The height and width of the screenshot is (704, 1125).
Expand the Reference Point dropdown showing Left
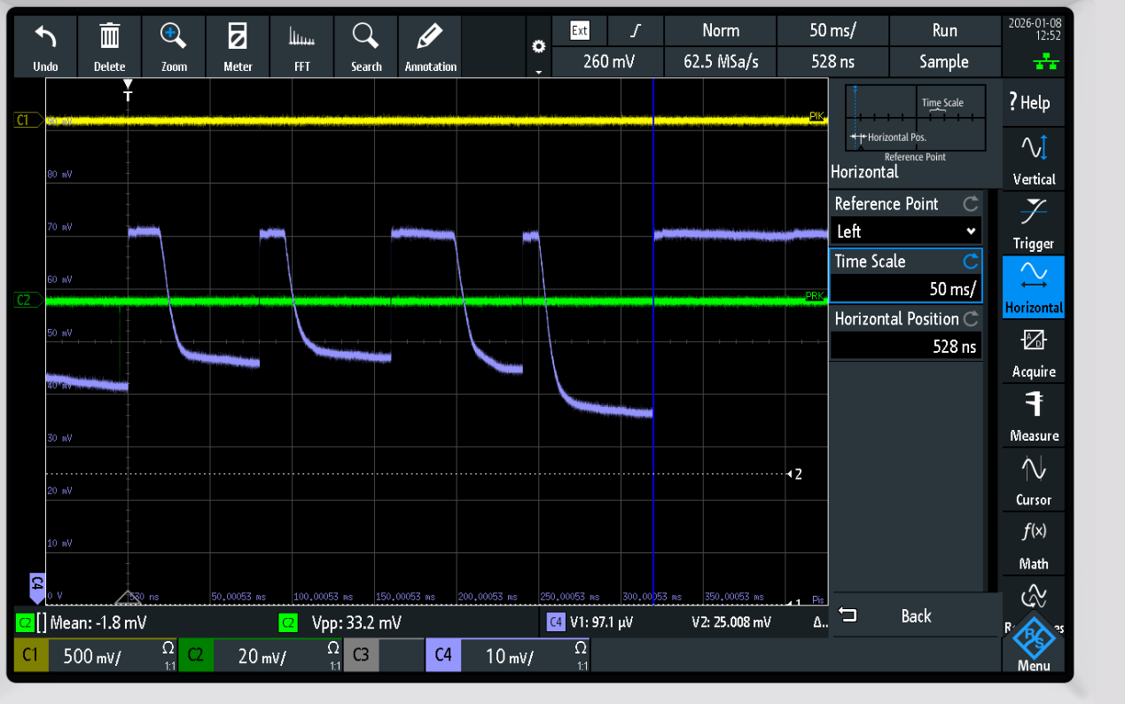tap(906, 231)
